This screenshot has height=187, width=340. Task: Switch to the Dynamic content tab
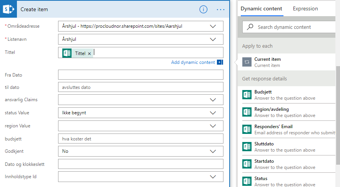click(262, 9)
